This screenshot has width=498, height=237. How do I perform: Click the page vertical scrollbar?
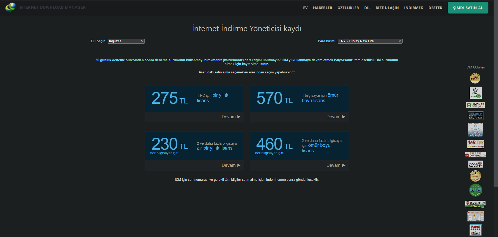496,93
